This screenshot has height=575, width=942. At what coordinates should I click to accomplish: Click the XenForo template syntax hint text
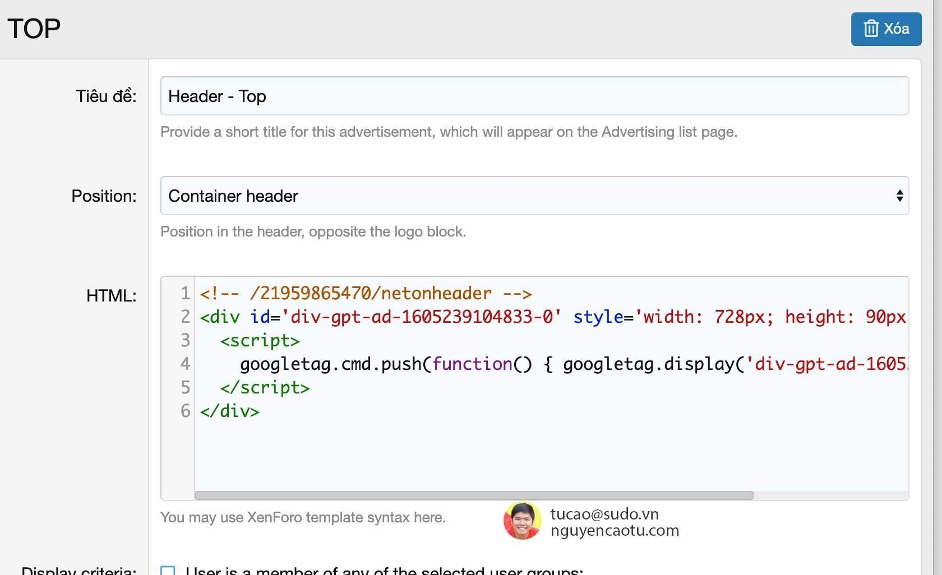point(303,517)
